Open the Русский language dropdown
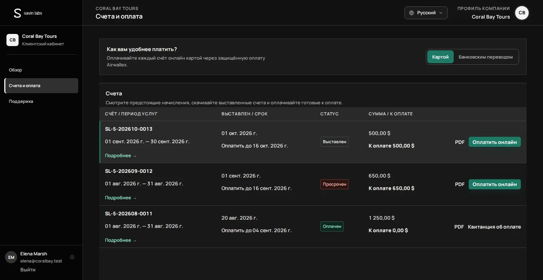Viewport: 543px width, 280px height. 426,13
